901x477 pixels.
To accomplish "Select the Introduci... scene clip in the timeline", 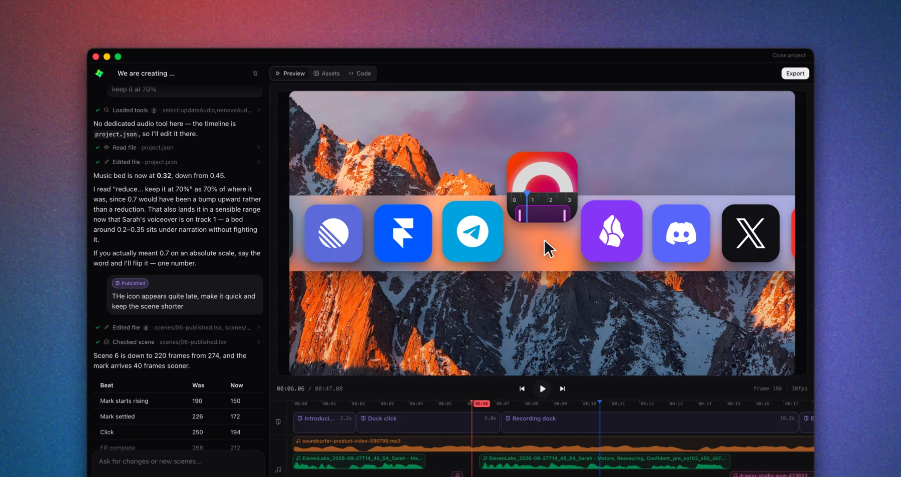I will (324, 422).
